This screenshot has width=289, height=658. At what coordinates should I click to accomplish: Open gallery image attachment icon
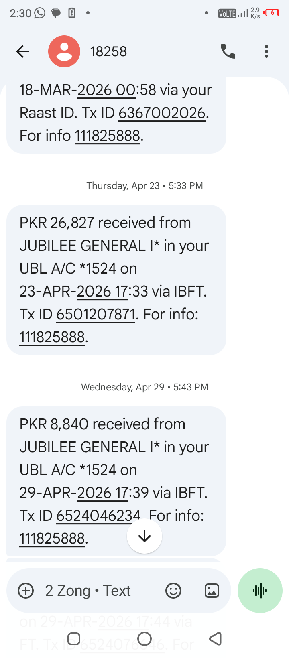click(212, 591)
